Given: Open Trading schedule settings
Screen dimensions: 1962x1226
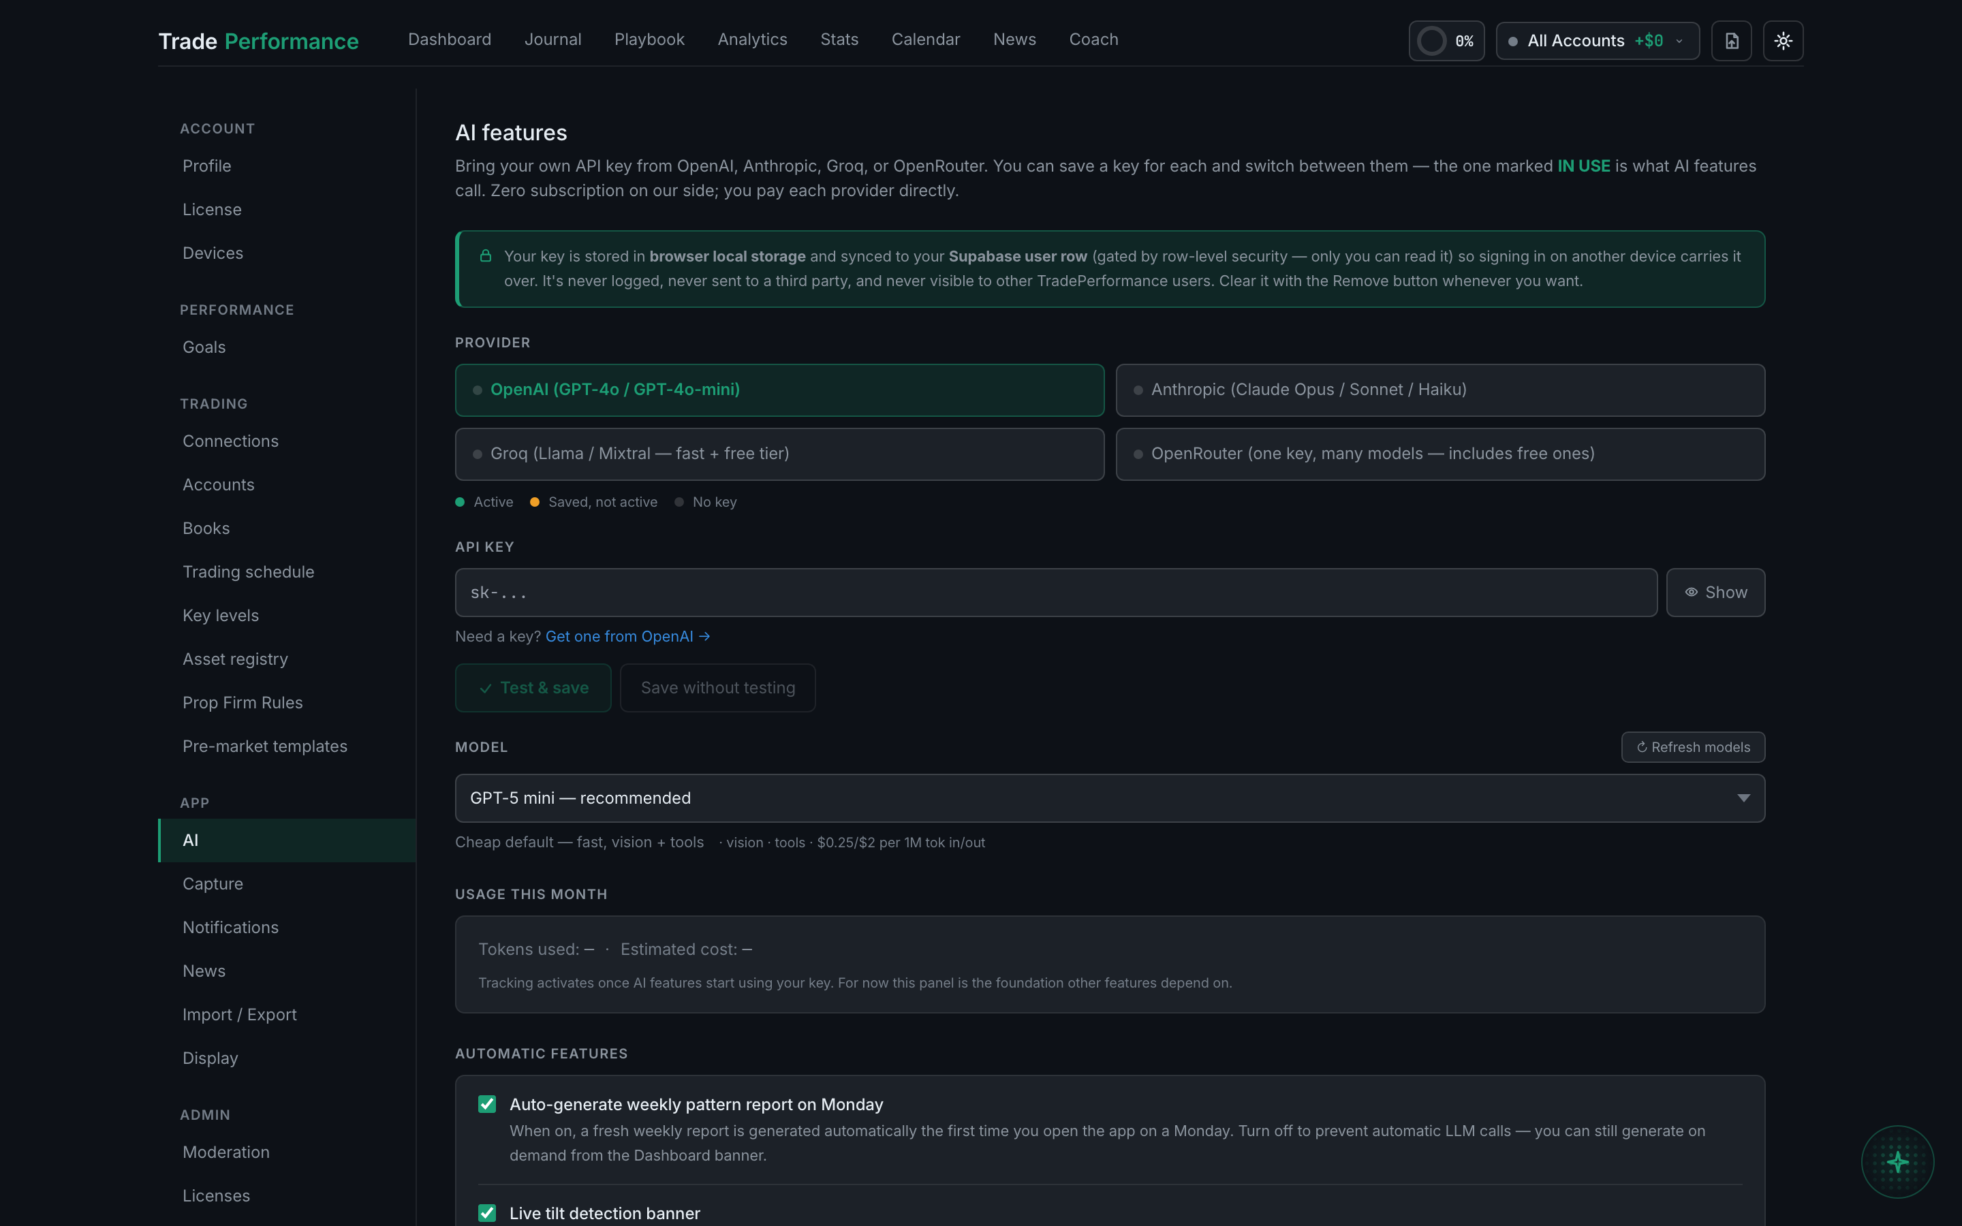Looking at the screenshot, I should tap(287, 572).
